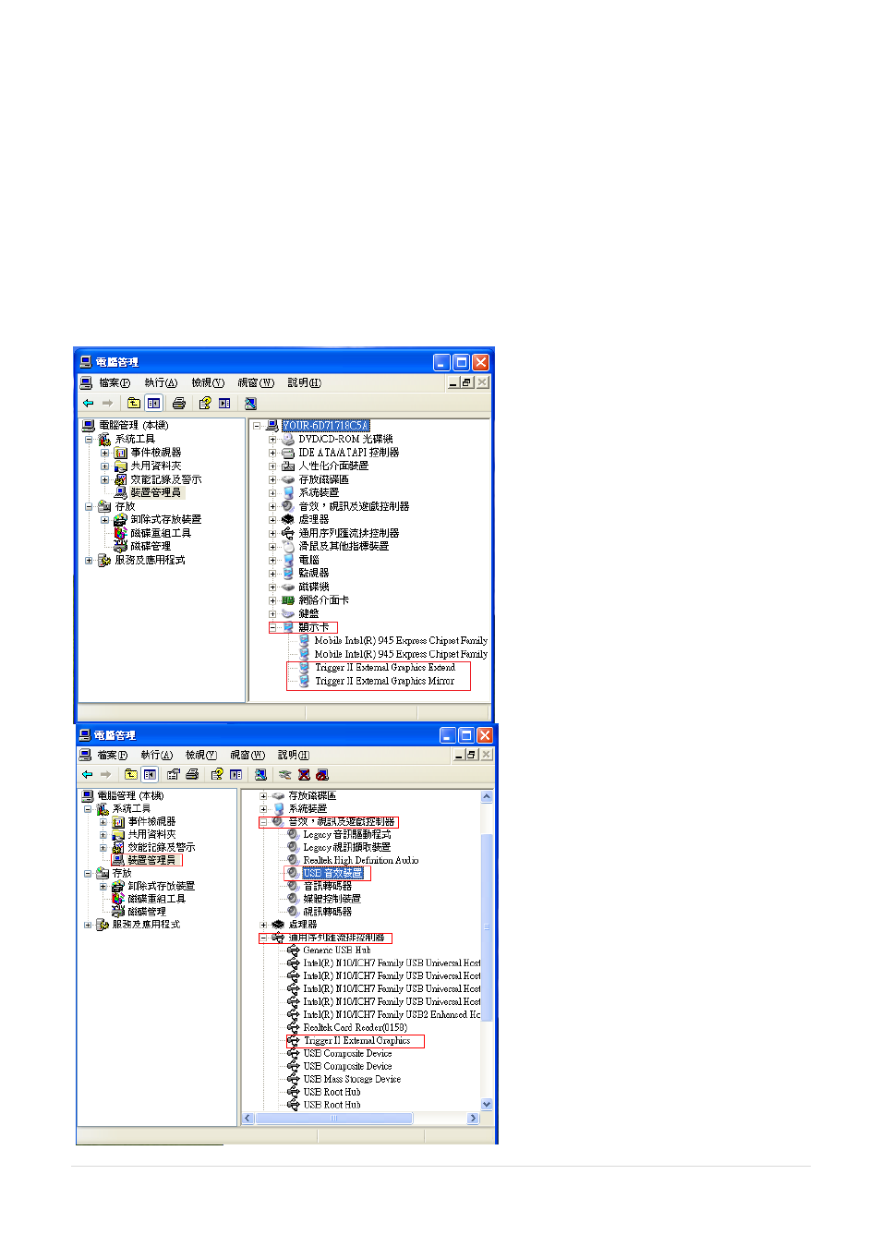Open 檢視(V) menu in upper window

(208, 382)
